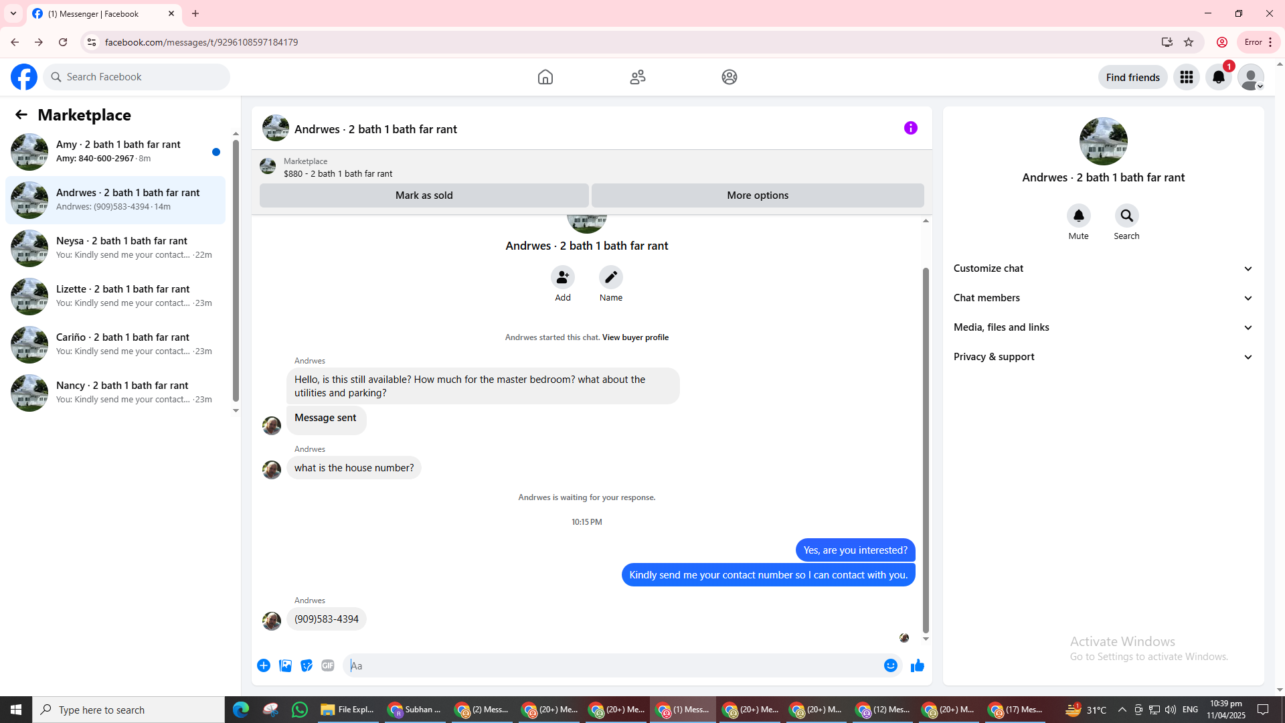Click the browser address bar URL
The height and width of the screenshot is (723, 1285).
(x=201, y=42)
